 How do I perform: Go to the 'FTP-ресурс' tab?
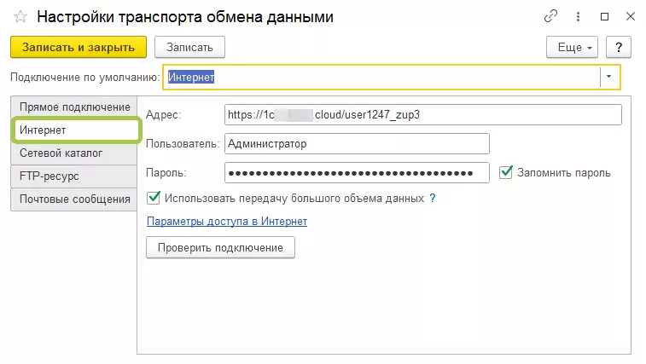click(x=74, y=176)
